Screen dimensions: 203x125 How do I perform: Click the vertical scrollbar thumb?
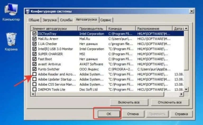tap(186, 50)
